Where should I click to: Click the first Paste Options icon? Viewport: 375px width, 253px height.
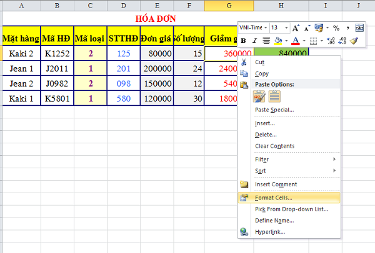[x=258, y=97]
